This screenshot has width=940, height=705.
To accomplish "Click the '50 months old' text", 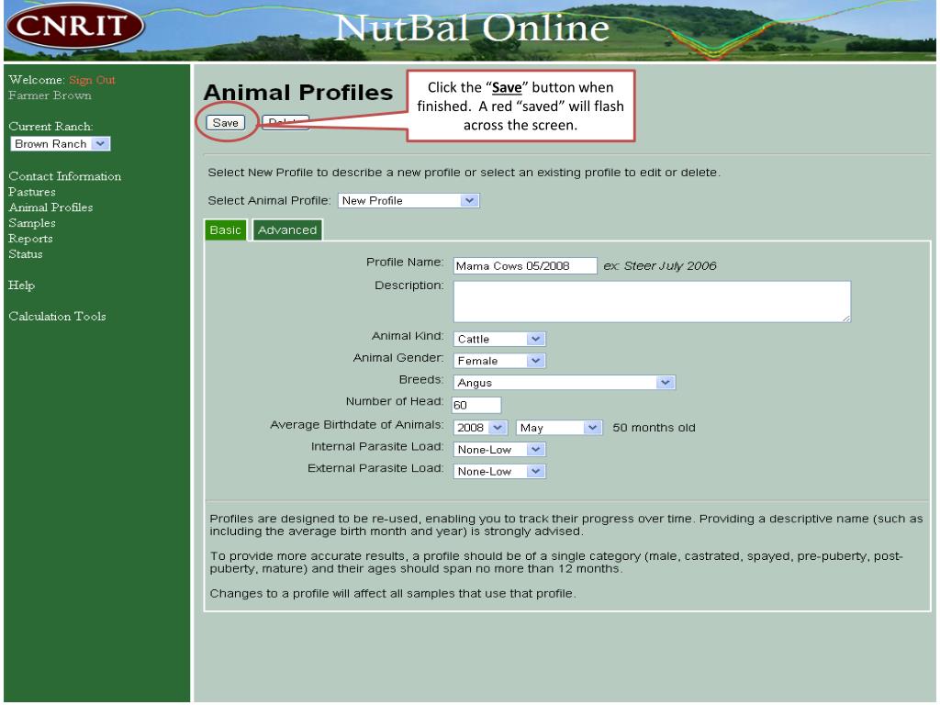I will tap(654, 428).
